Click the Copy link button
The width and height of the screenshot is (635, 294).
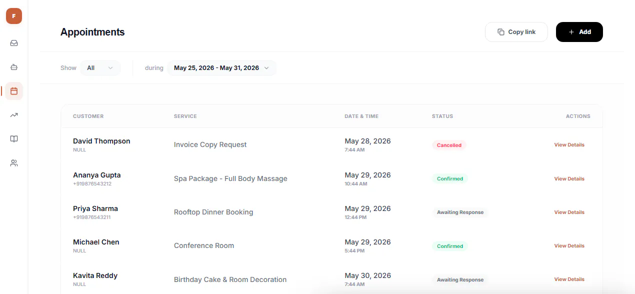[x=516, y=32]
